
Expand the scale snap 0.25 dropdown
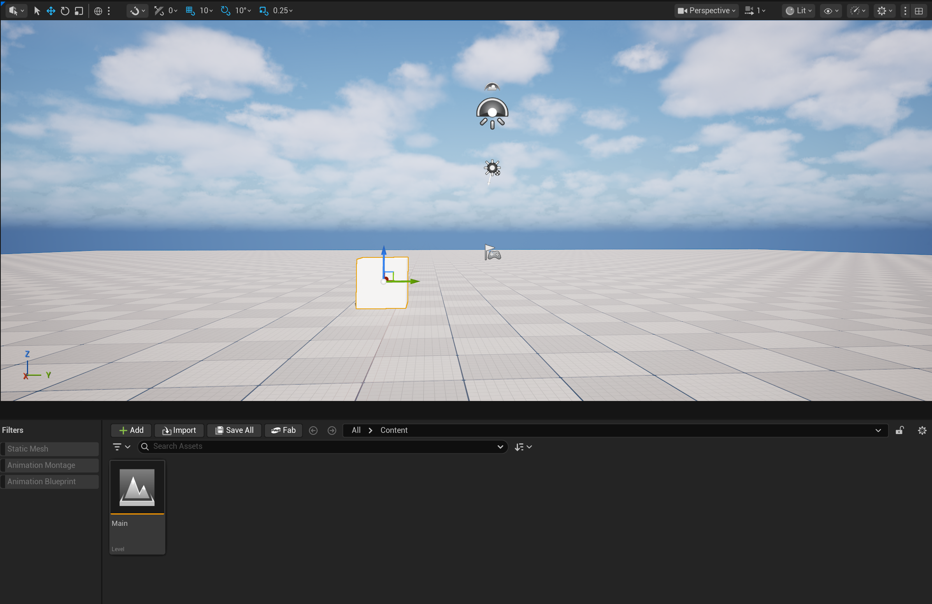(x=283, y=11)
